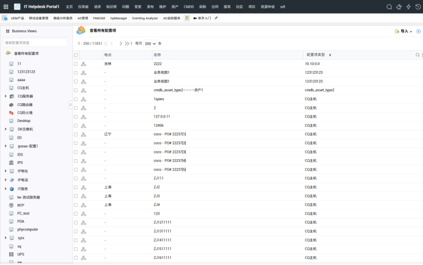Click the IT服务 globe icon
Viewport: 423px width, 265px height.
[x=12, y=189]
